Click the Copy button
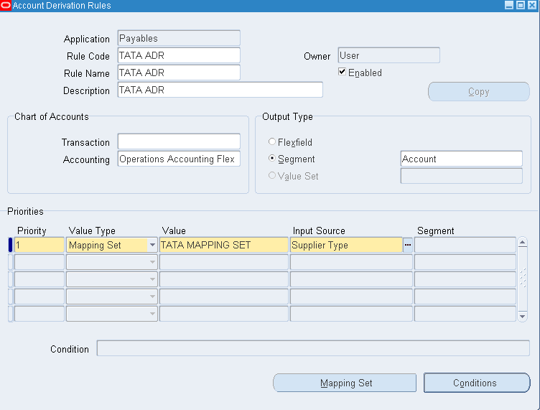 478,92
